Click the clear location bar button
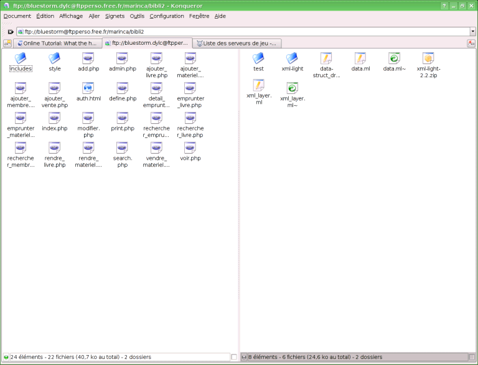The height and width of the screenshot is (365, 478). 11,32
